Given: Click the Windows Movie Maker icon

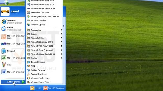Looking at the screenshot, I should click(x=28, y=82).
